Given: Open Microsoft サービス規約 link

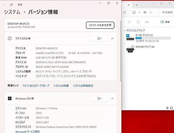Looking at the screenshot, I should point(28,132).
